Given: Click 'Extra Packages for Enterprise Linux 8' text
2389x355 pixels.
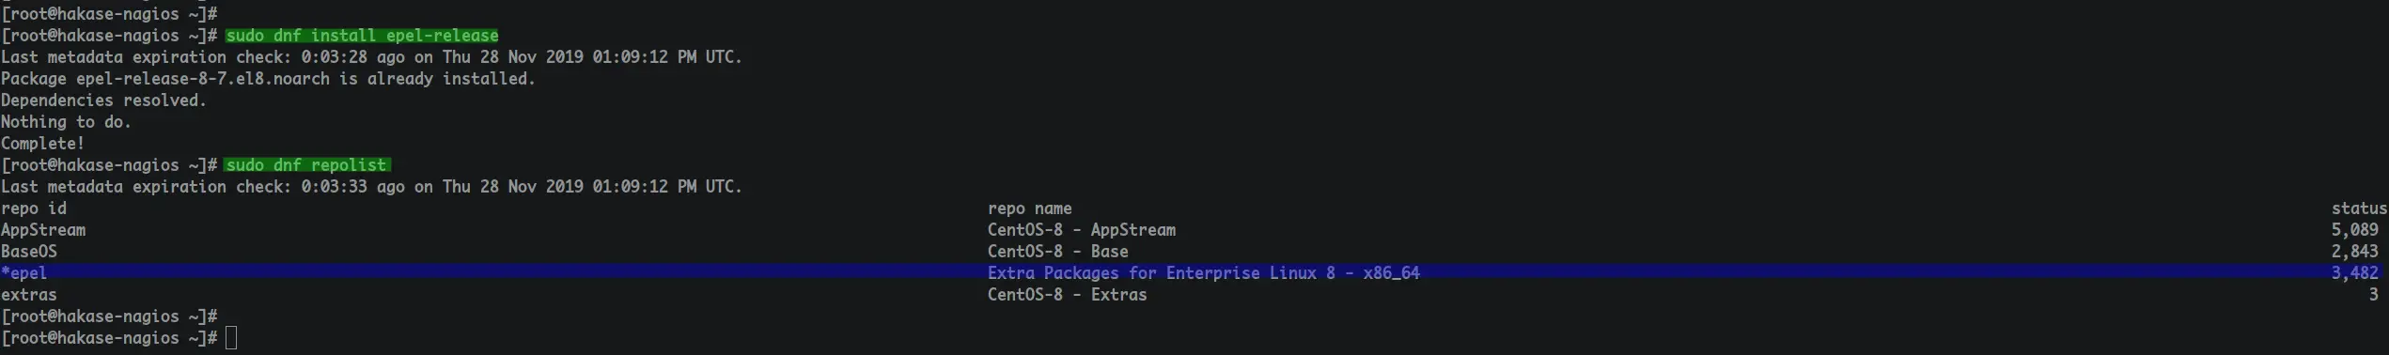Looking at the screenshot, I should click(x=1161, y=273).
